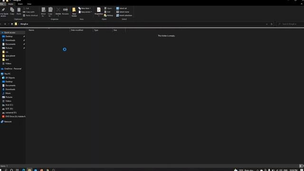
Task: Click the Search box
Action: point(290,24)
